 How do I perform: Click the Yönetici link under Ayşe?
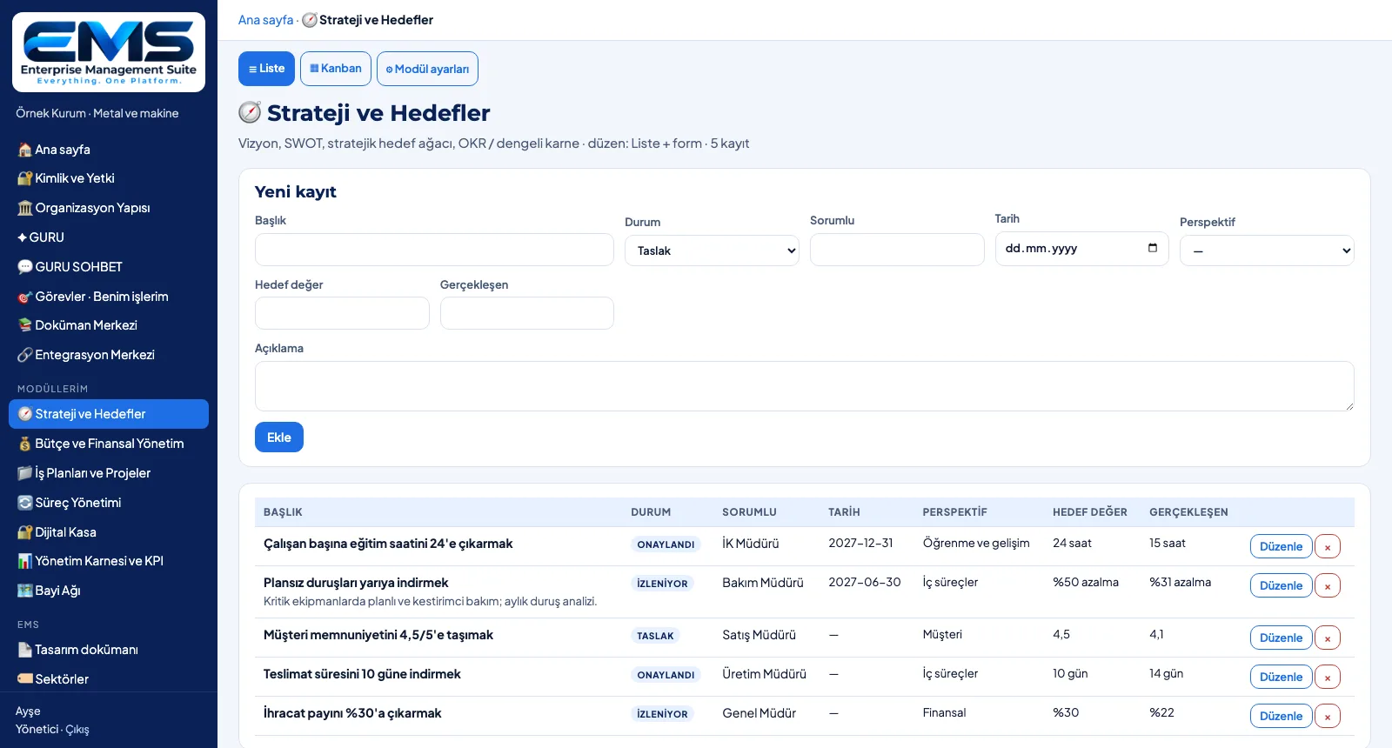[x=37, y=730]
